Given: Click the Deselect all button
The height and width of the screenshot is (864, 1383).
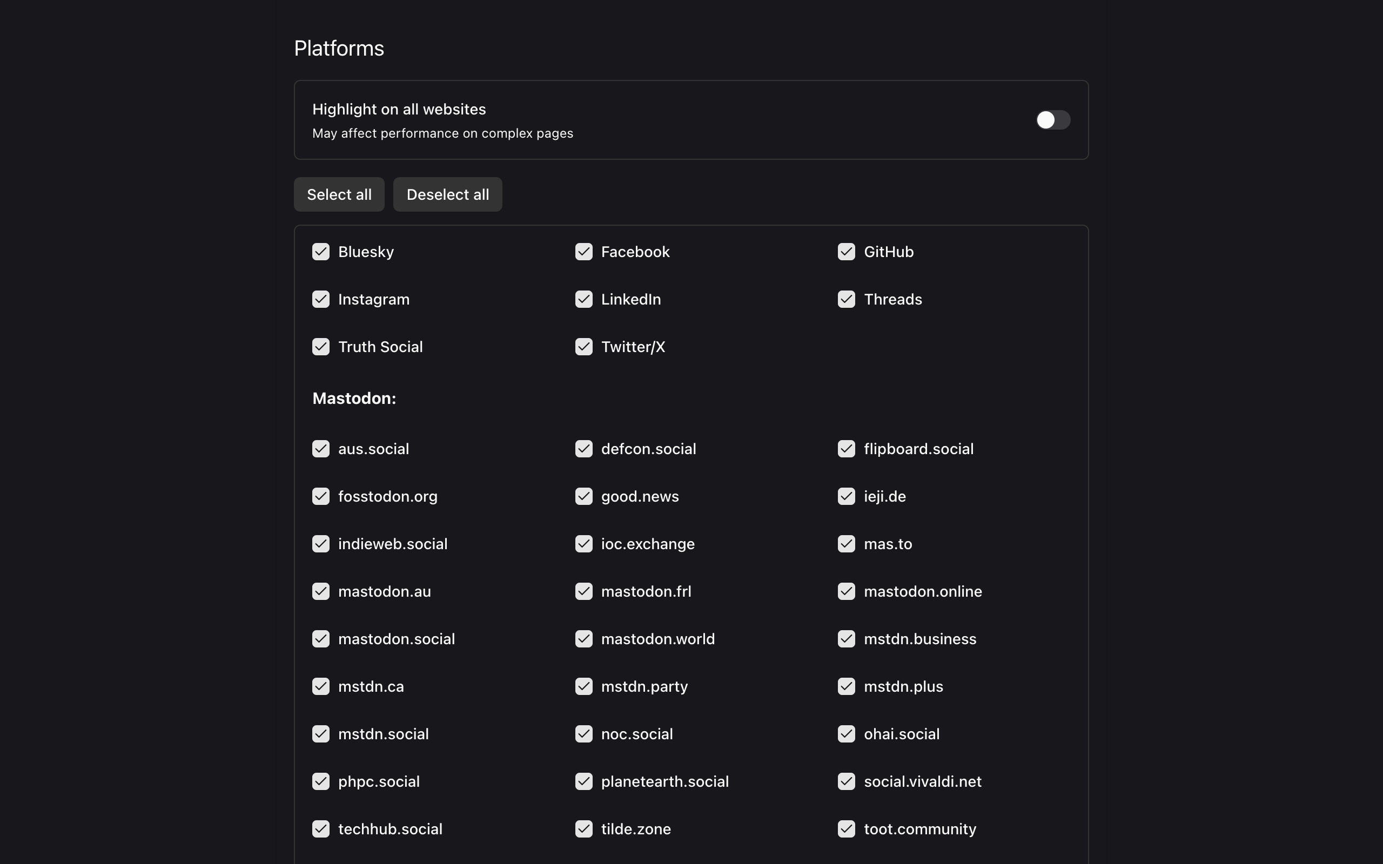Looking at the screenshot, I should pos(447,194).
